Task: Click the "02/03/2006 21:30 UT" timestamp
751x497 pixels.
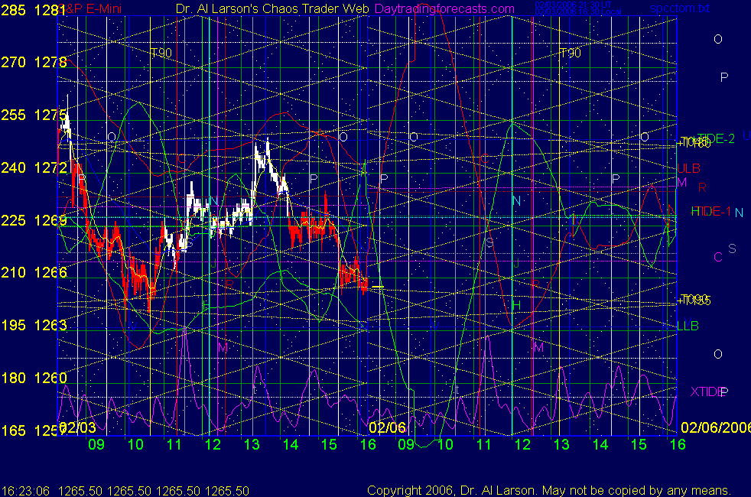Action: coord(573,5)
